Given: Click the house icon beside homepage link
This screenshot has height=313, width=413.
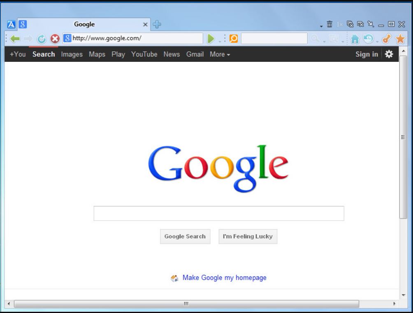Looking at the screenshot, I should [174, 278].
